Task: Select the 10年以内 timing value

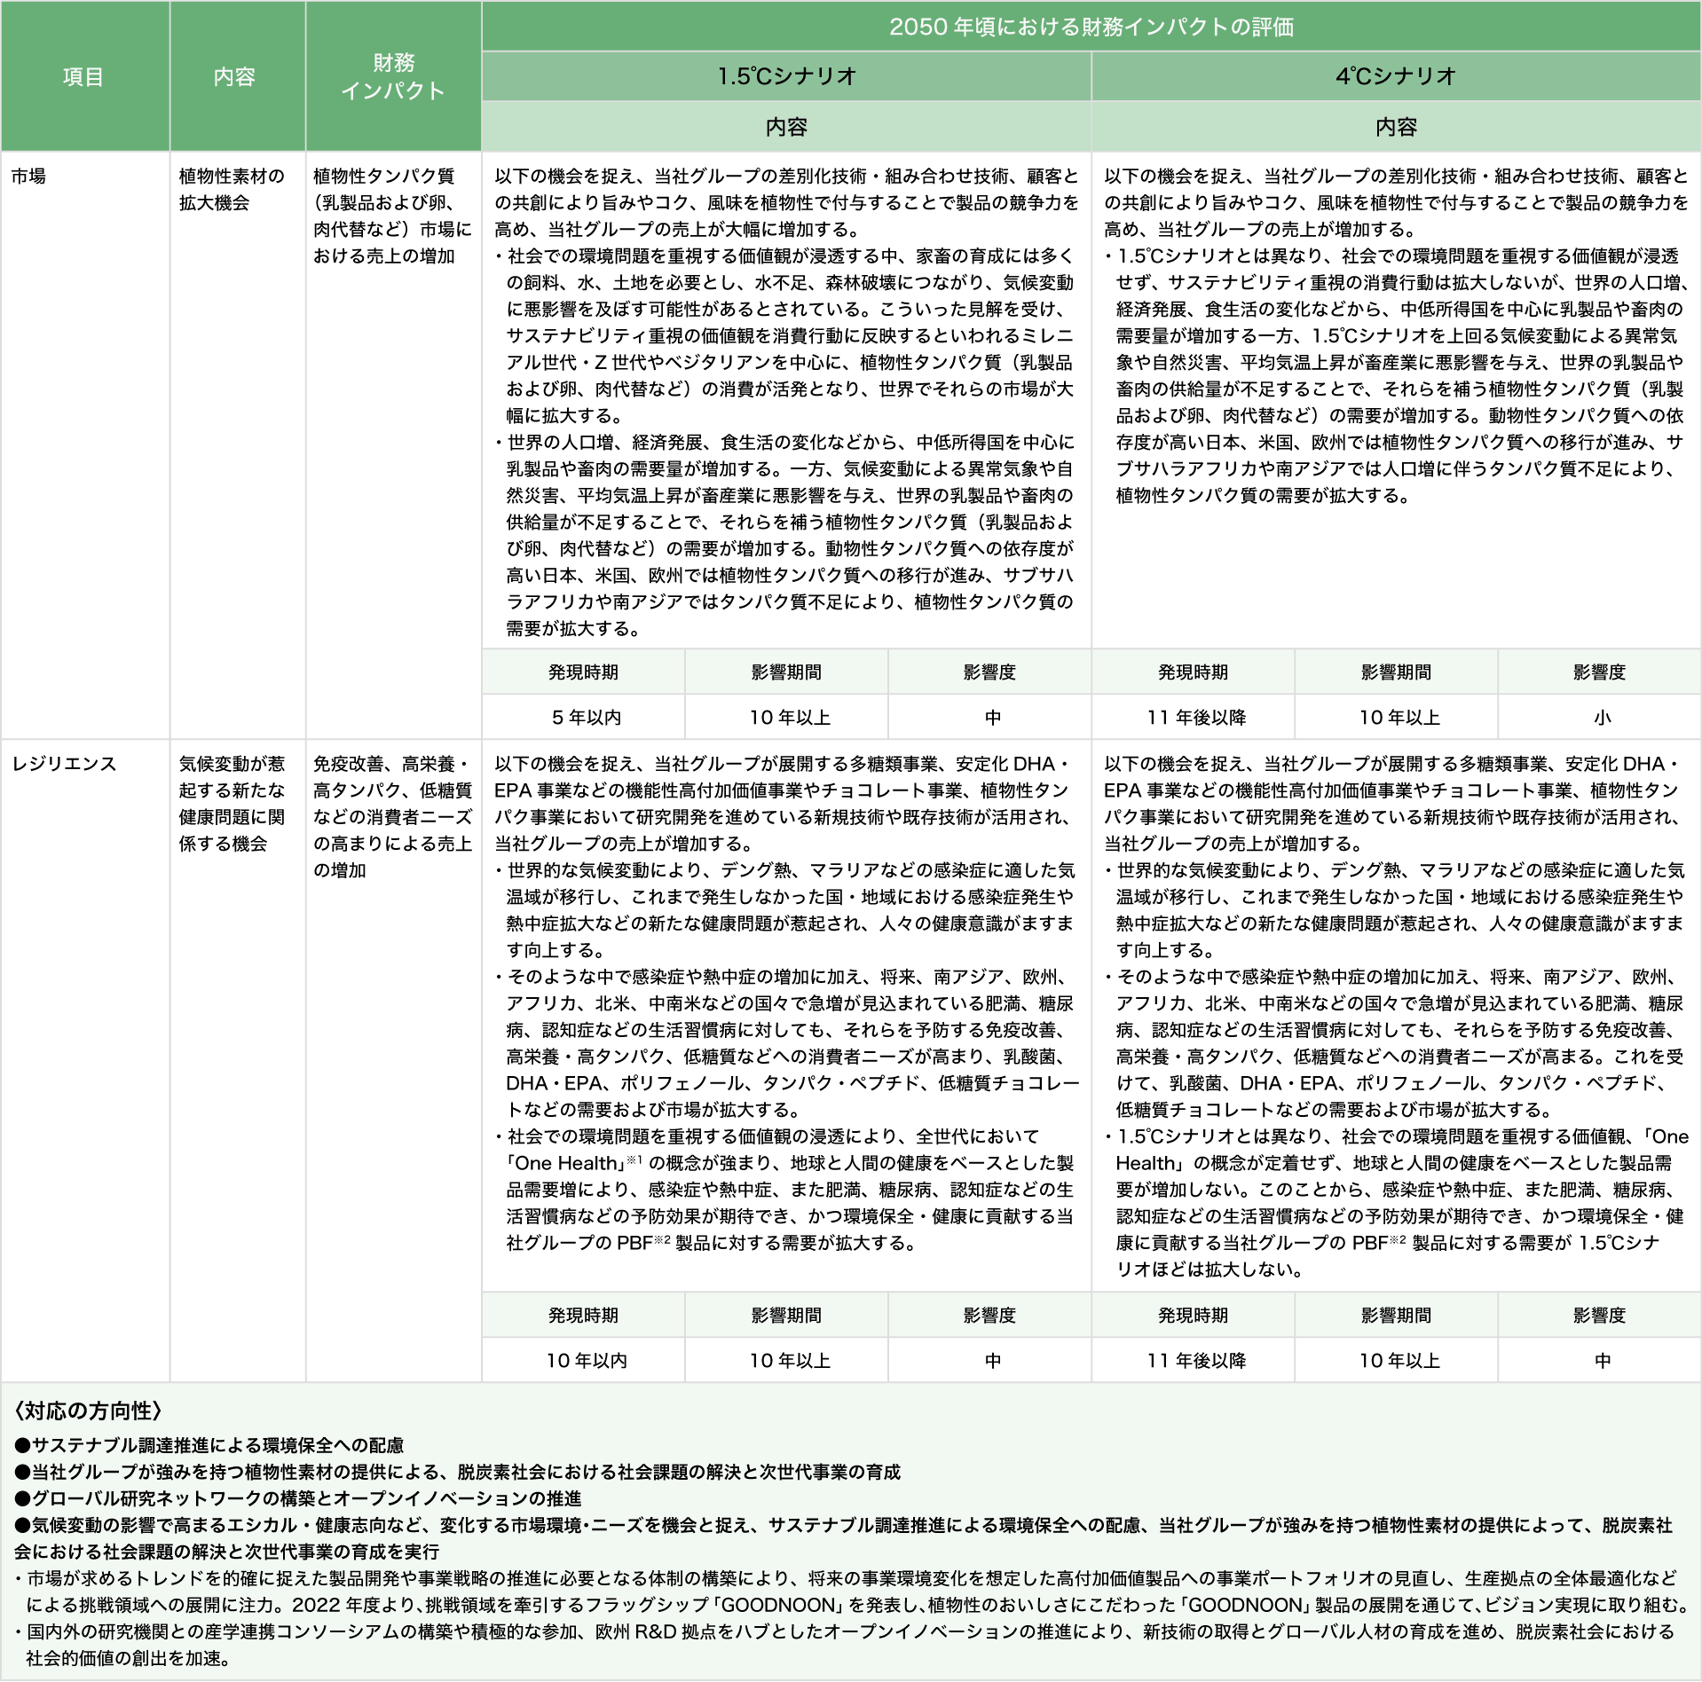Action: pos(586,1360)
